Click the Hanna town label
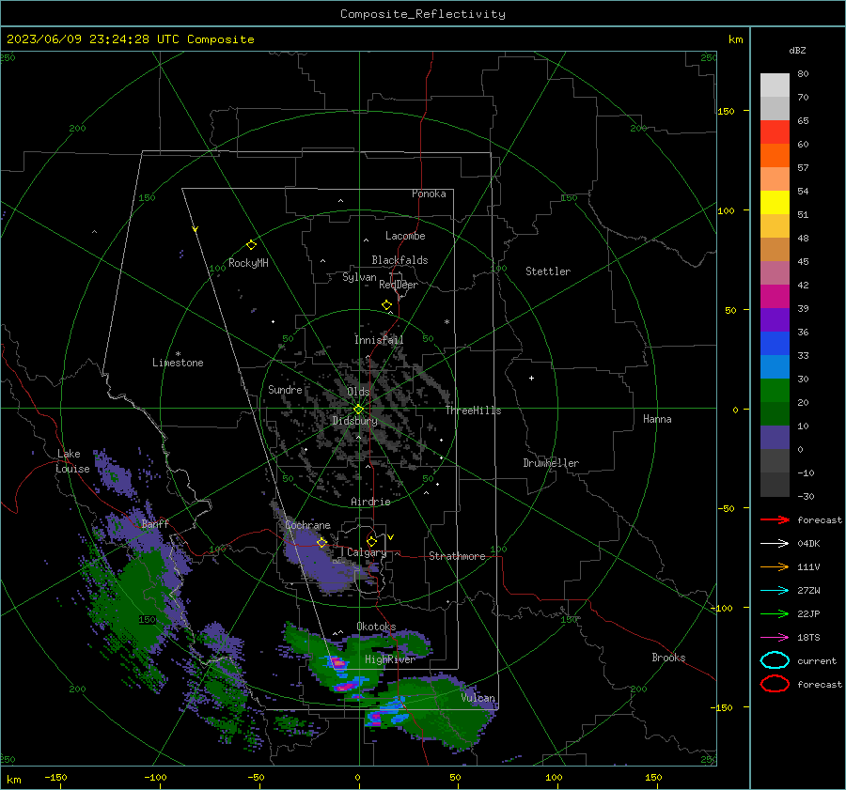This screenshot has width=846, height=790. (x=657, y=419)
